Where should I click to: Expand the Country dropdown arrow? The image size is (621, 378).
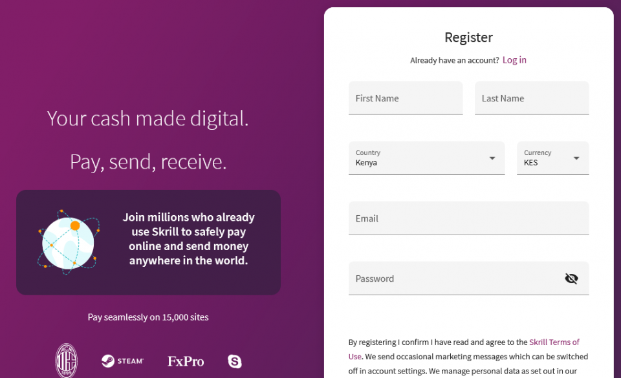[x=492, y=158]
